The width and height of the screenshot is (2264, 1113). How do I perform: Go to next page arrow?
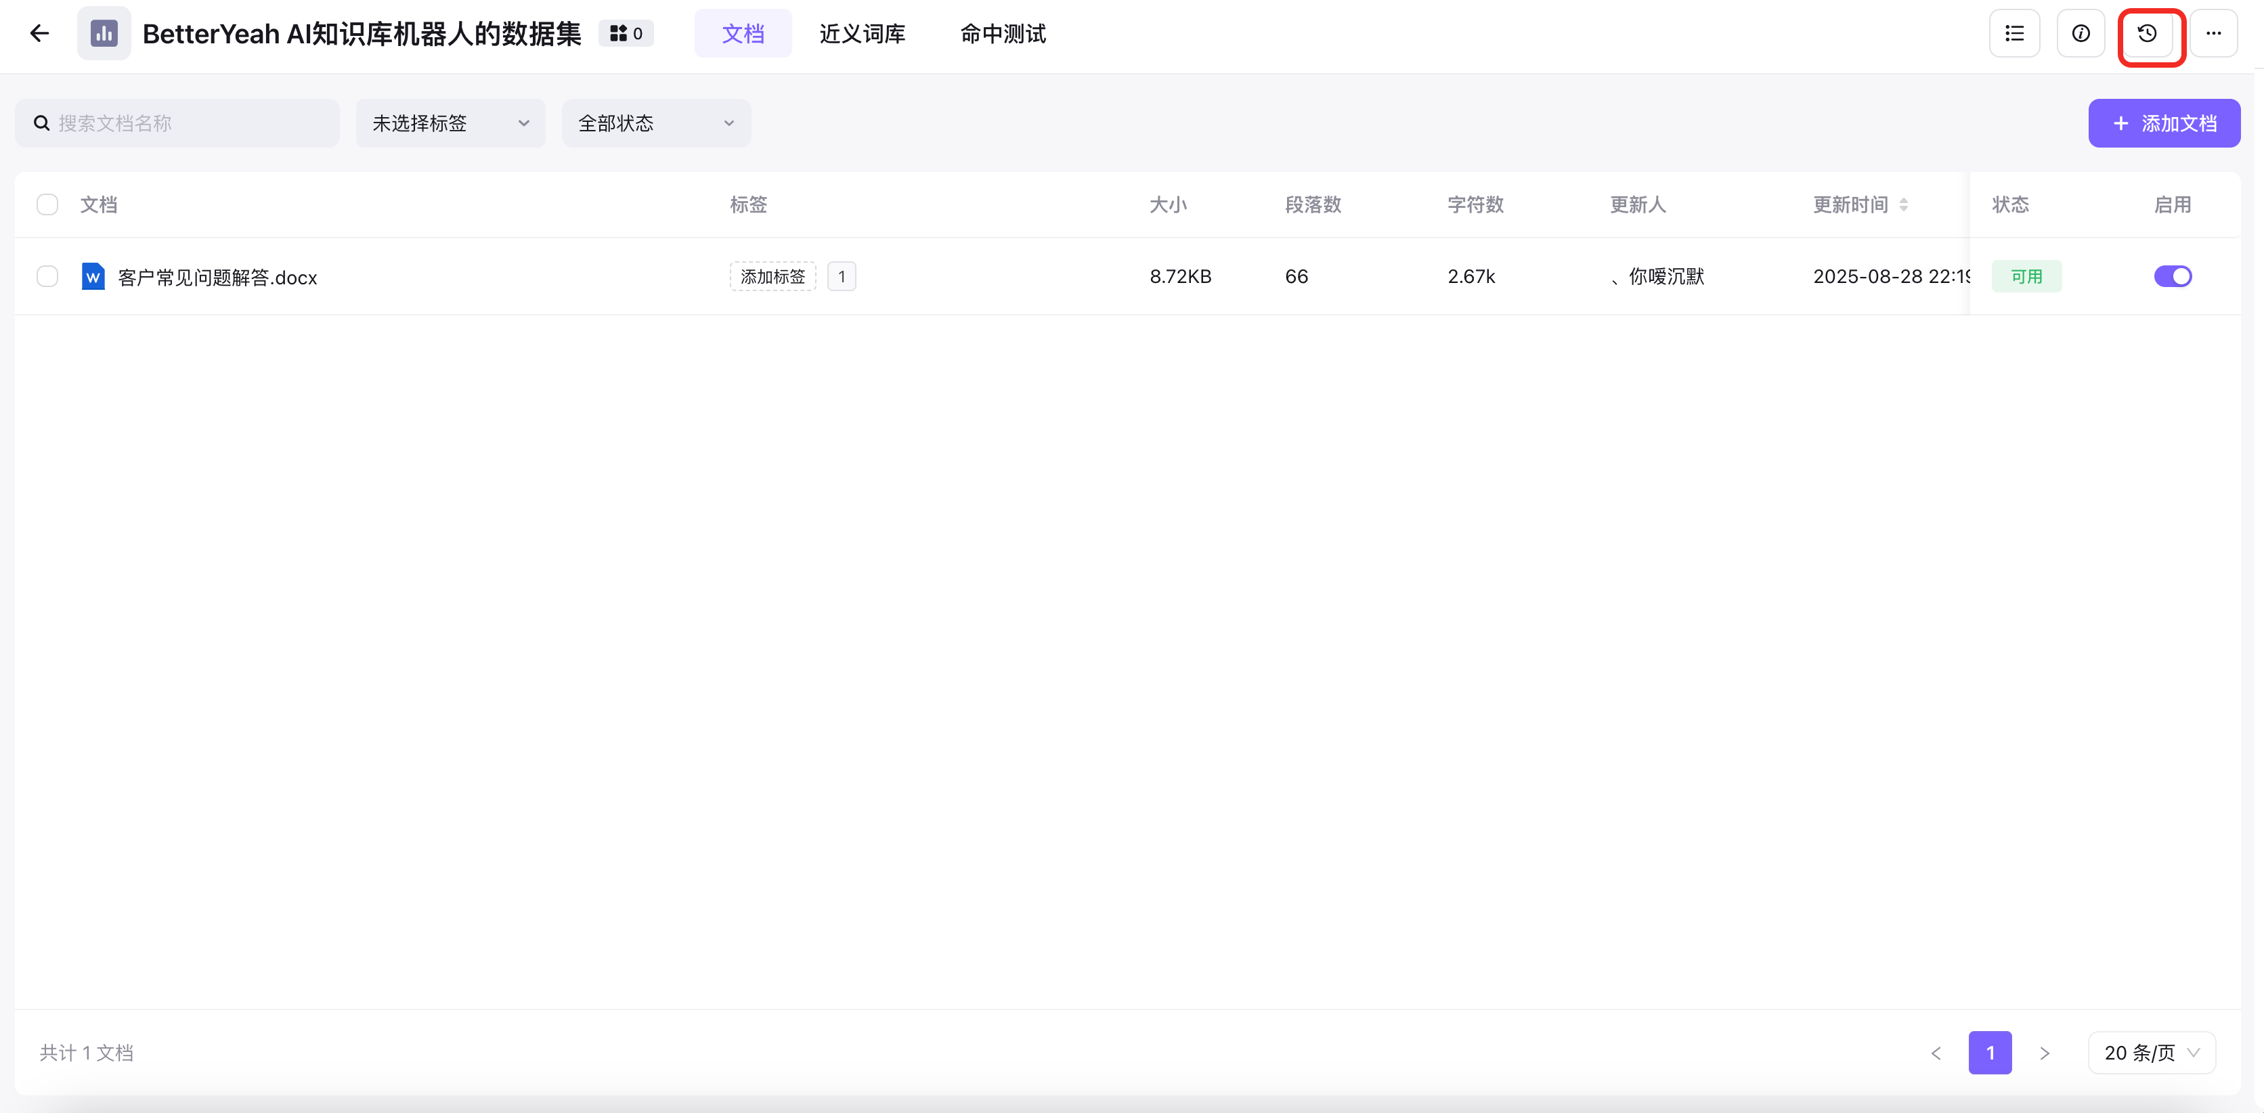(2044, 1053)
